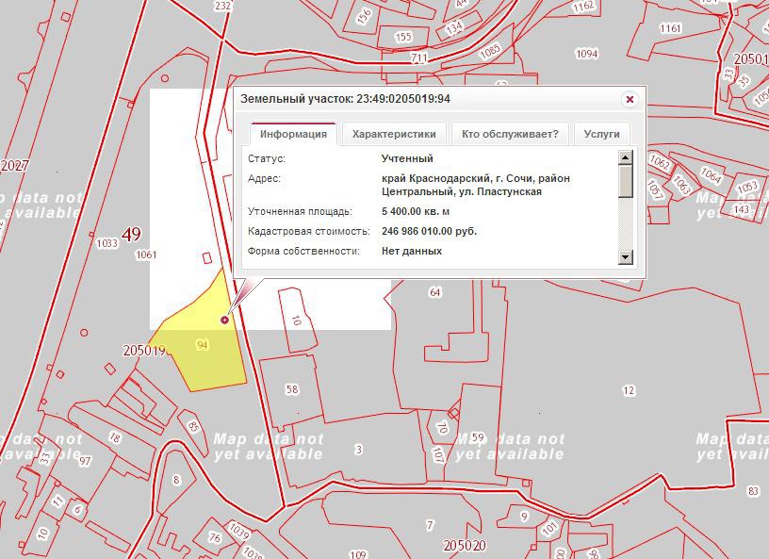The width and height of the screenshot is (769, 559).
Task: Select parcel 1161 on the map
Action: click(670, 28)
